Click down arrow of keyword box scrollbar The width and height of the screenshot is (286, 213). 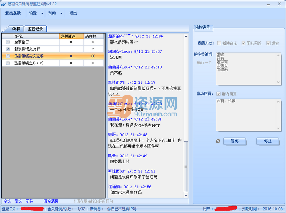[x=278, y=82]
